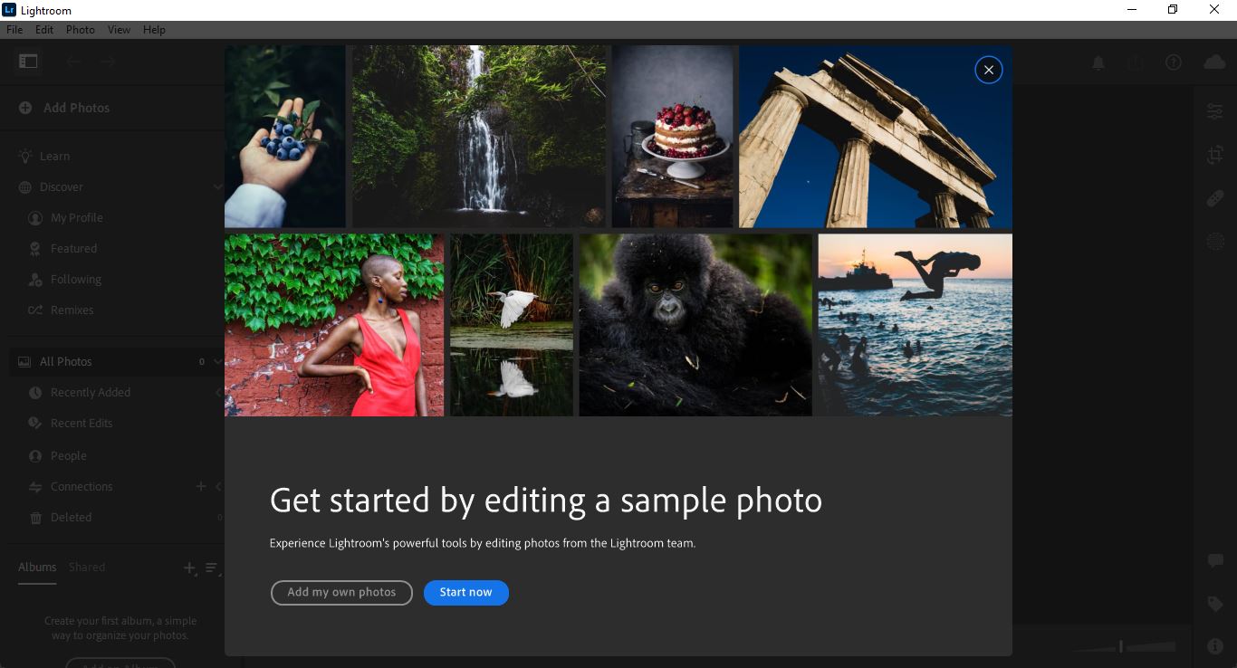Click the back navigation arrow
Screen dimensions: 1237x668
tap(73, 62)
